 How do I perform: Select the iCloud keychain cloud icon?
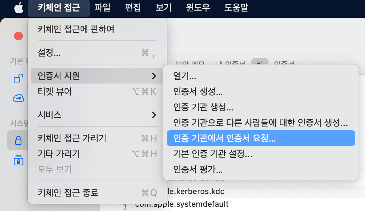(x=18, y=98)
